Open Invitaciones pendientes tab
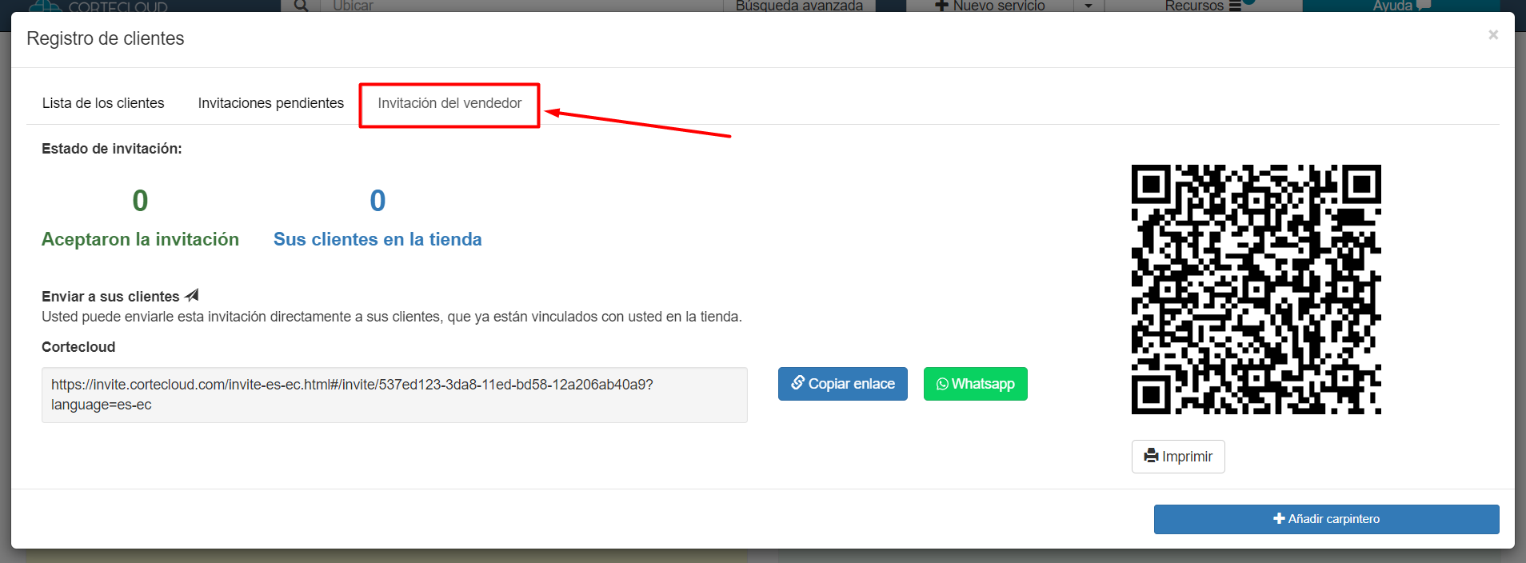1526x563 pixels. point(270,103)
